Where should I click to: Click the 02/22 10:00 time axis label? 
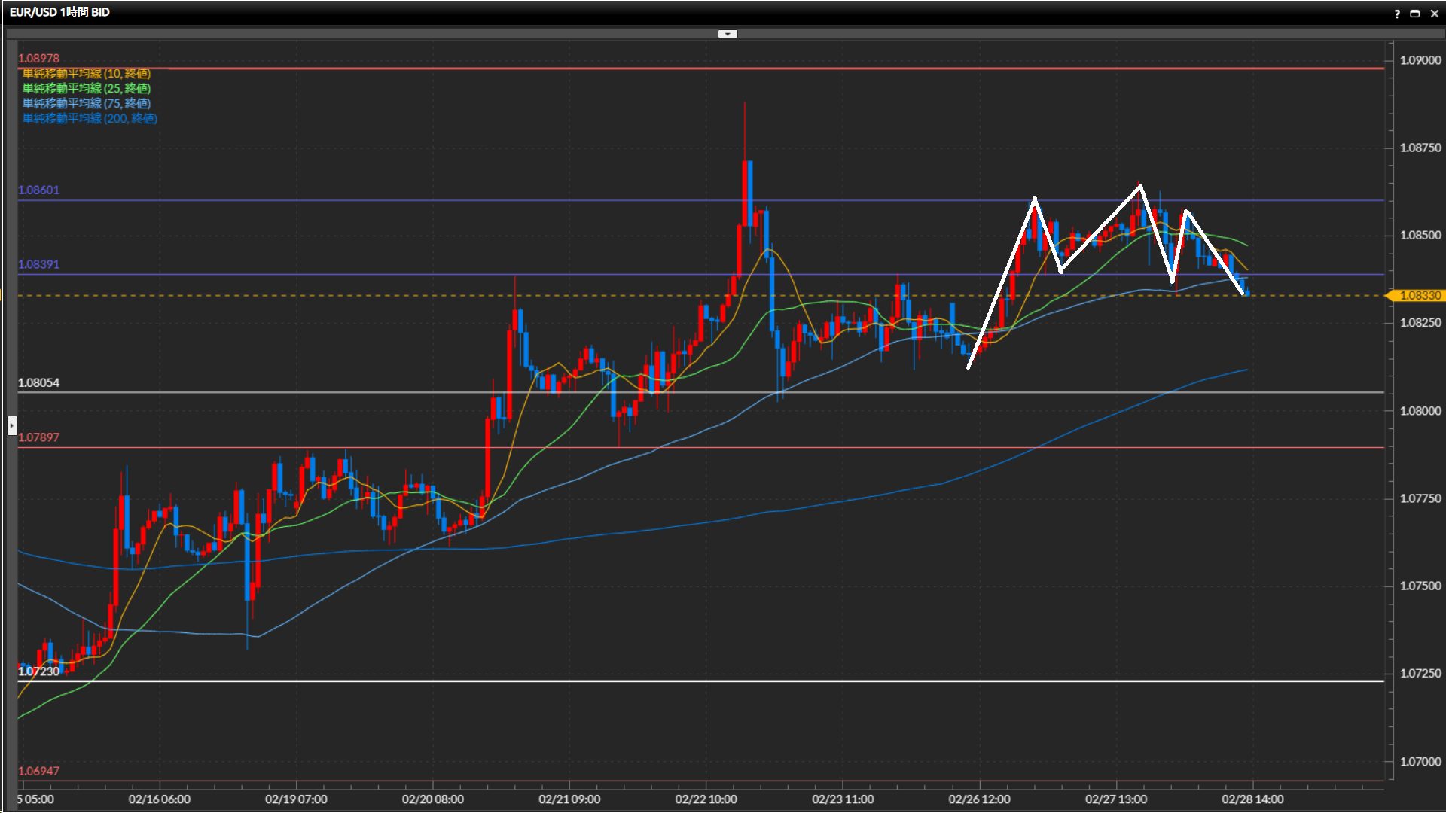pyautogui.click(x=706, y=799)
